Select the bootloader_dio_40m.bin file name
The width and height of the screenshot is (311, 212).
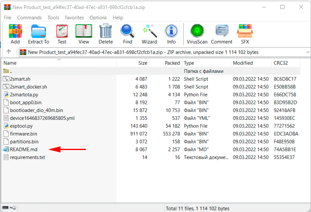pyautogui.click(x=36, y=110)
